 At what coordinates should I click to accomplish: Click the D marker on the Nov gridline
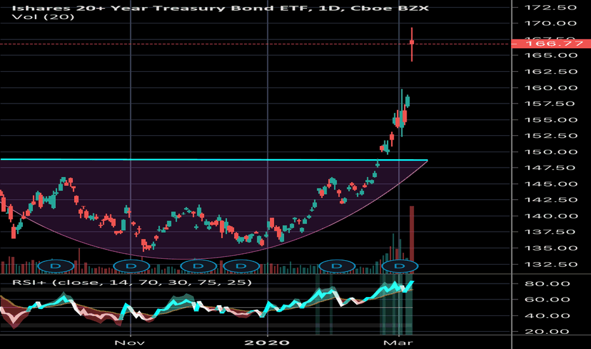tap(131, 266)
